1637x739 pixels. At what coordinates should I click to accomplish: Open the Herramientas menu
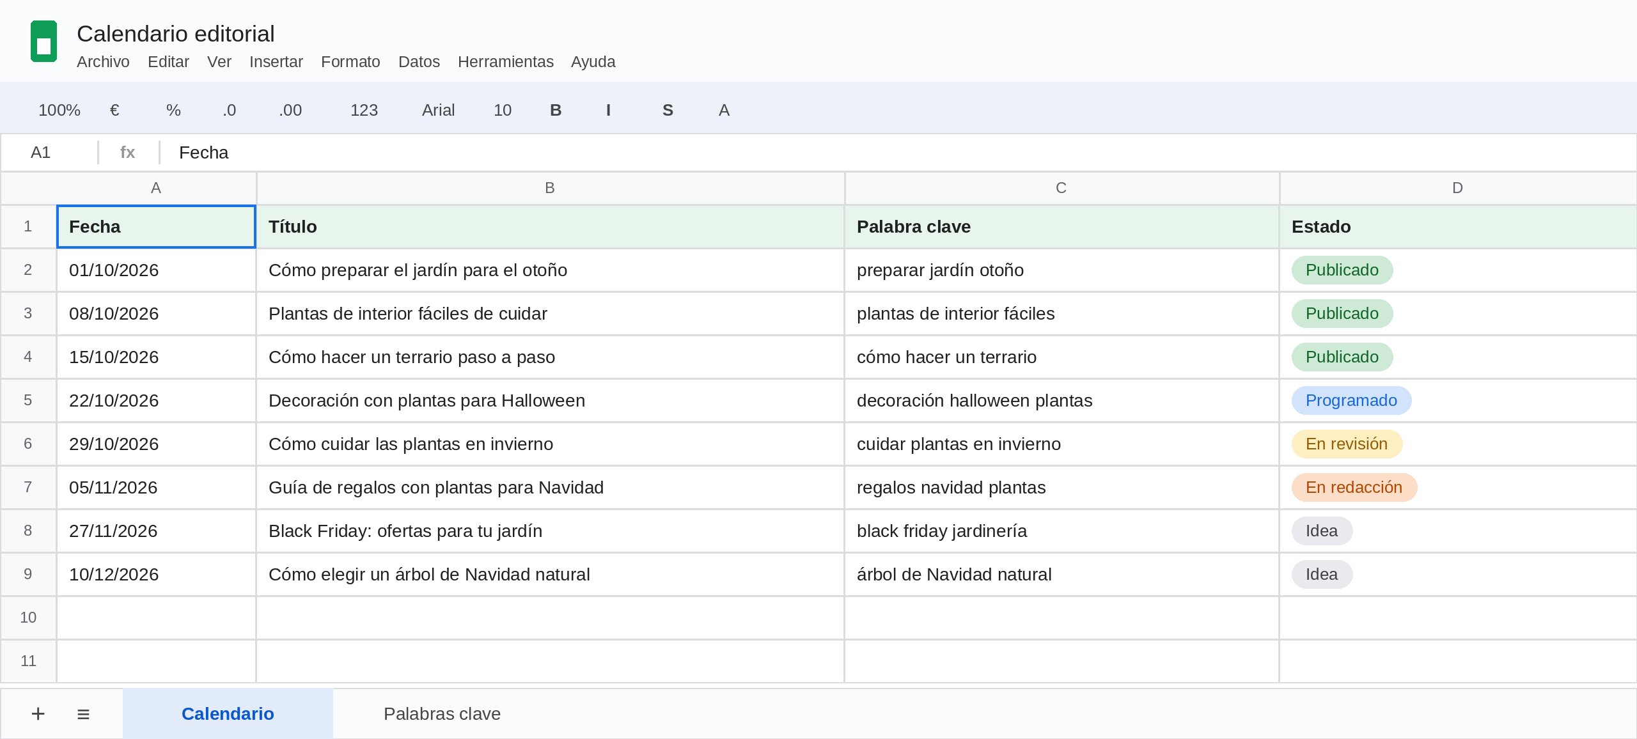pyautogui.click(x=505, y=61)
